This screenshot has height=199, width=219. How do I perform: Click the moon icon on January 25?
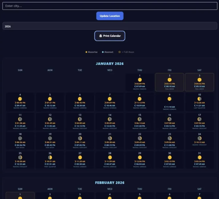tap(20, 158)
